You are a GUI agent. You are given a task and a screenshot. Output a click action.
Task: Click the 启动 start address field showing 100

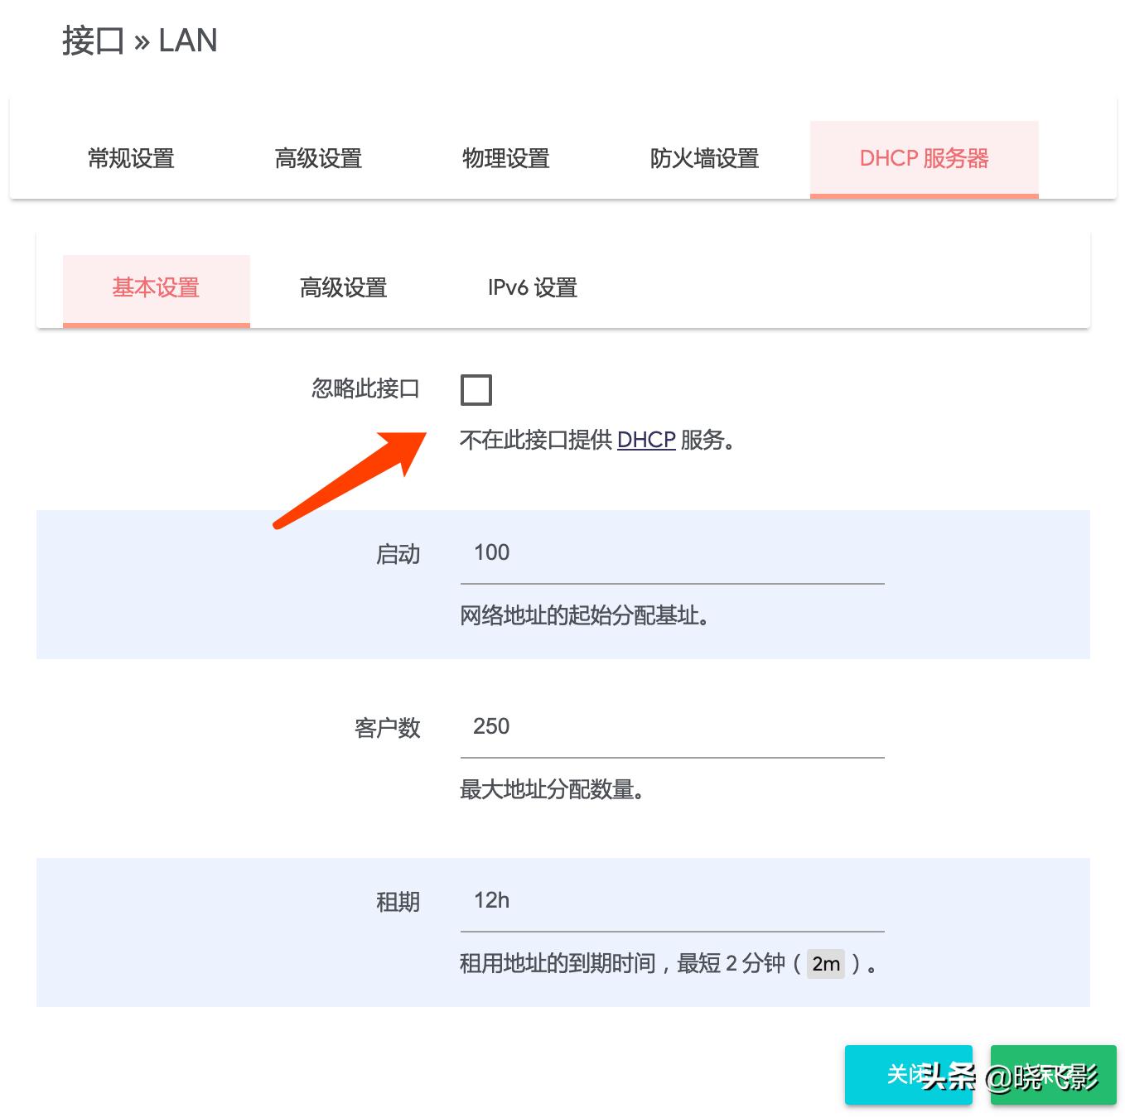point(671,552)
